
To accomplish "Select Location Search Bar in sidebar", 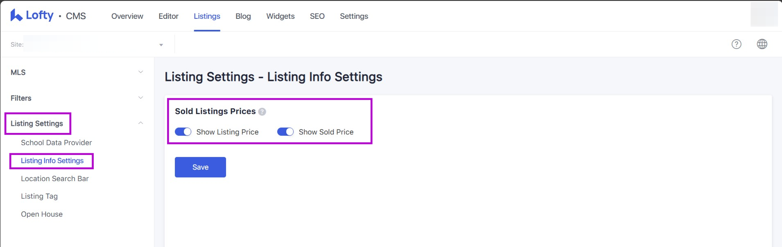I will [54, 178].
